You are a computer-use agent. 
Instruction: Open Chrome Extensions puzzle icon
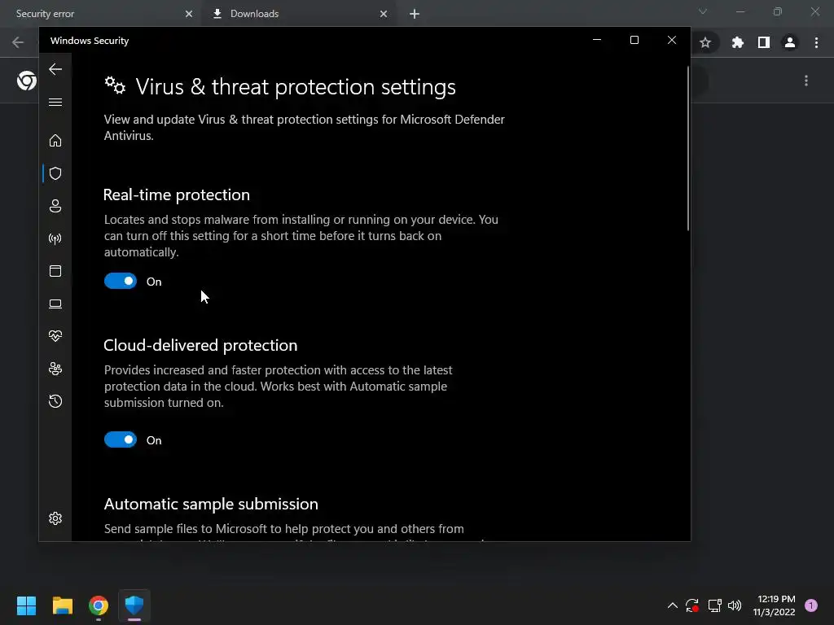click(737, 42)
